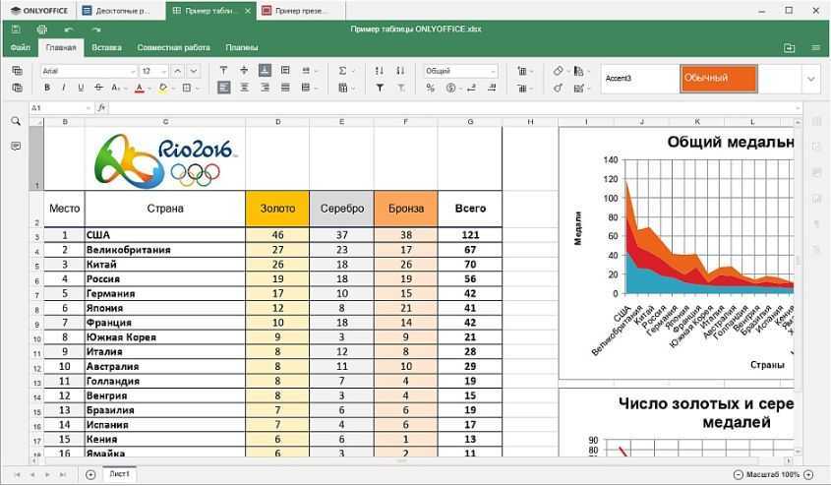
Task: Select the Лист1 sheet tab
Action: point(119,474)
